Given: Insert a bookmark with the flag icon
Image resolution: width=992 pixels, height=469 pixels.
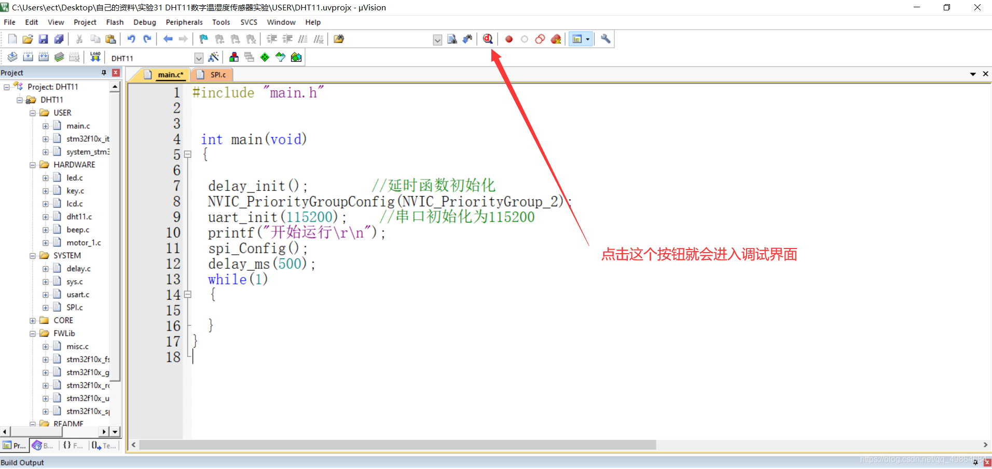Looking at the screenshot, I should [x=204, y=39].
